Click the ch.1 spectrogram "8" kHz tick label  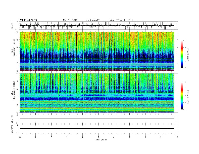coord(17,40)
